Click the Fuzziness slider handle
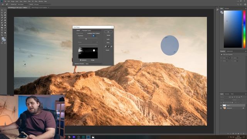This screenshot has width=247, height=139. (x=86, y=39)
